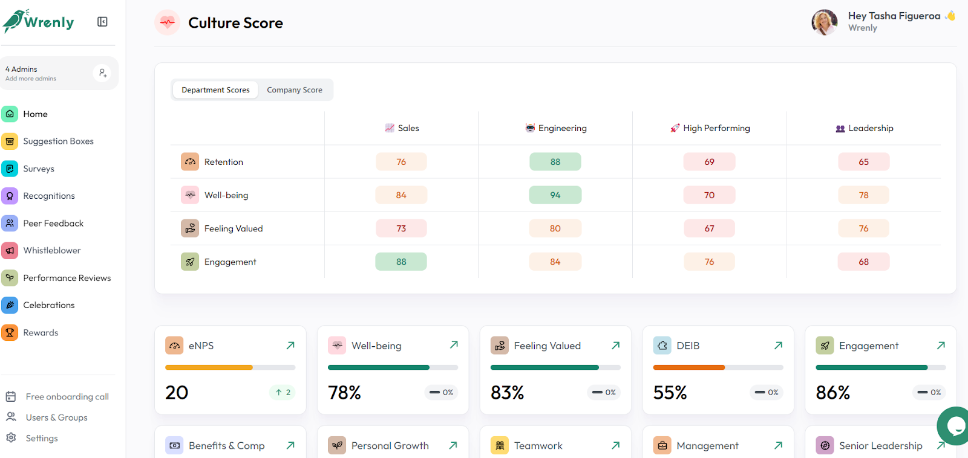Click the Feeling Valued progress bar
This screenshot has height=458, width=968.
[x=555, y=367]
